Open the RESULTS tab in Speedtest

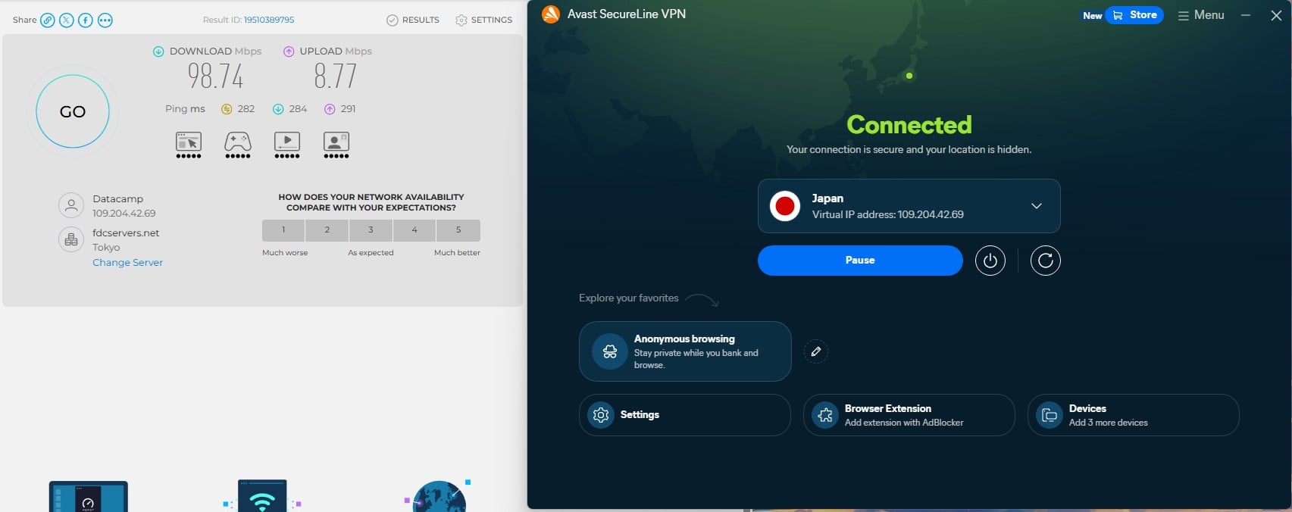pos(413,20)
